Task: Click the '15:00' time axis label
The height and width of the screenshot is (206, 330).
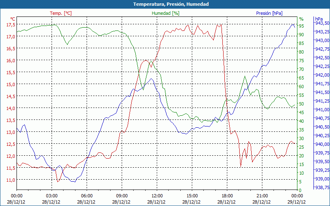Action: 192,196
